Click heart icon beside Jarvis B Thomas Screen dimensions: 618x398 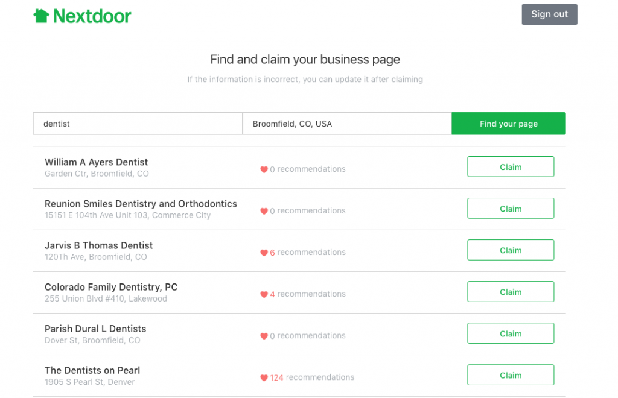click(264, 253)
